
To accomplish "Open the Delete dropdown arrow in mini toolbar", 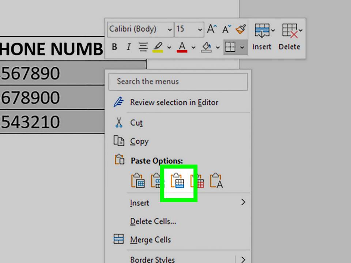I will point(301,30).
